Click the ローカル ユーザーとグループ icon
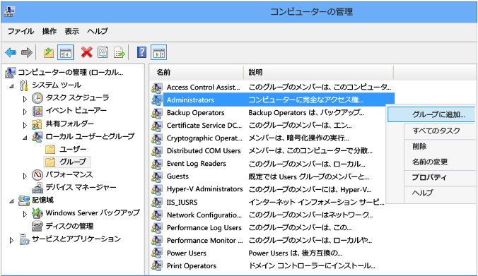This screenshot has width=478, height=276. (37, 137)
